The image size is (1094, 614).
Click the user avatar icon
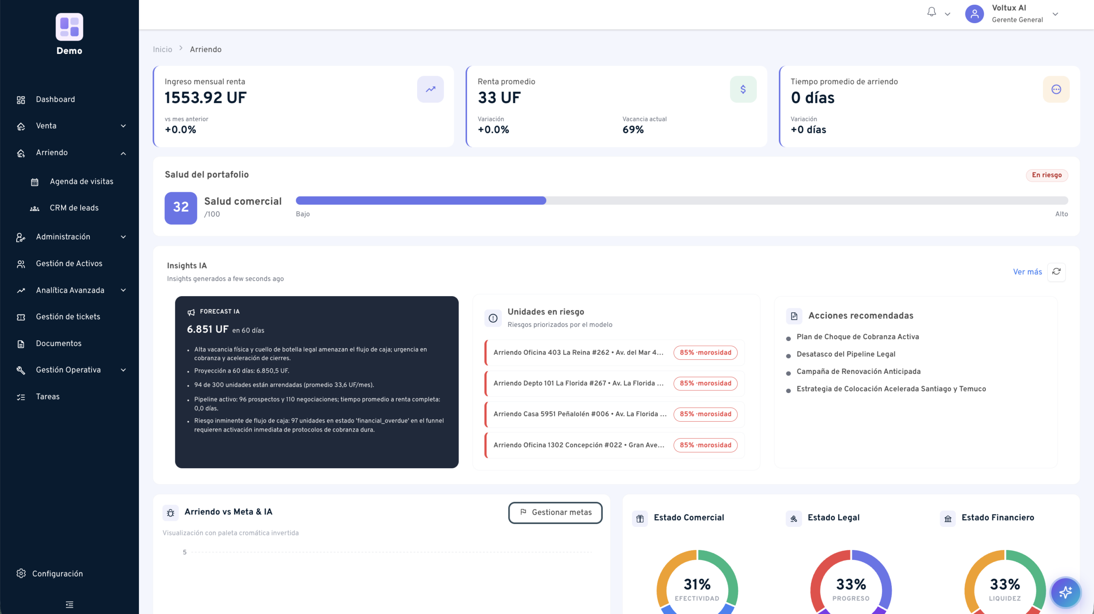click(x=974, y=14)
